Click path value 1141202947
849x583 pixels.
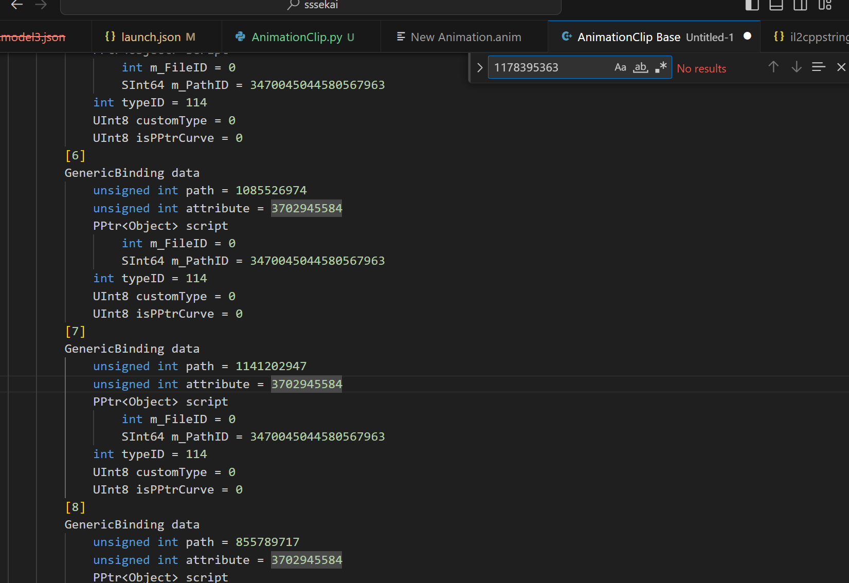tap(271, 366)
